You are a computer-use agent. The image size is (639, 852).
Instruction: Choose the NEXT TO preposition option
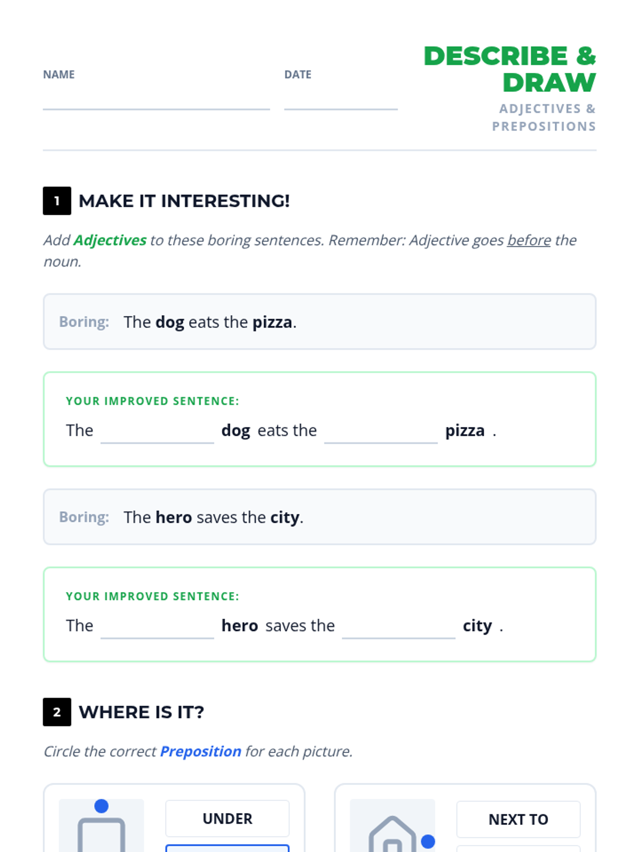[x=518, y=820]
